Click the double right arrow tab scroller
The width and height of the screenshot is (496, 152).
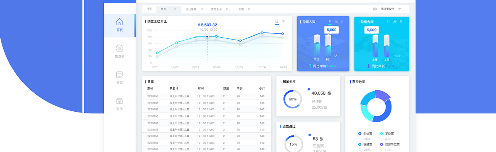pos(375,9)
